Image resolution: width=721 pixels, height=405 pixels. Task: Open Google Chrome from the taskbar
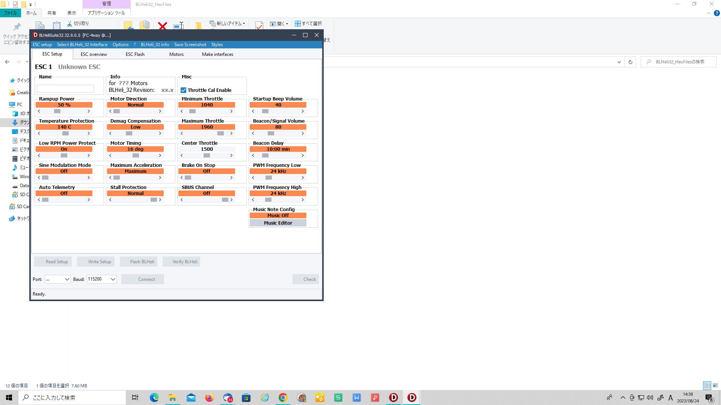click(283, 397)
